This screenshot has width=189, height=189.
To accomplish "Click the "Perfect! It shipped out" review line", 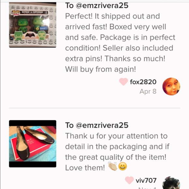I will (x=112, y=16).
